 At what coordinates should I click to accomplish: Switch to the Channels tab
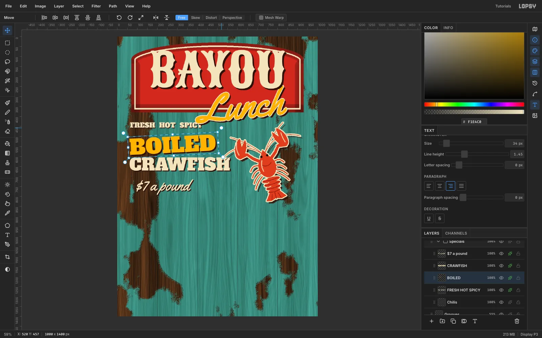[456, 233]
